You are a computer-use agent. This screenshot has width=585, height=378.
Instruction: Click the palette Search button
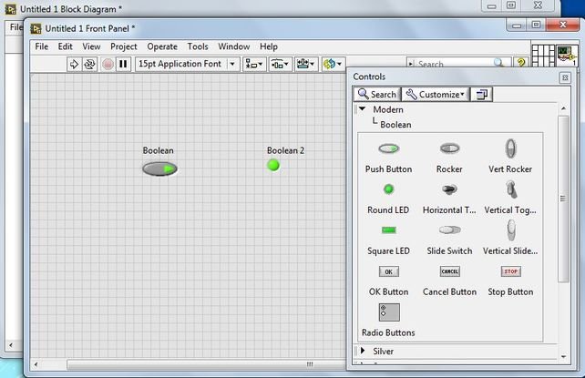377,94
